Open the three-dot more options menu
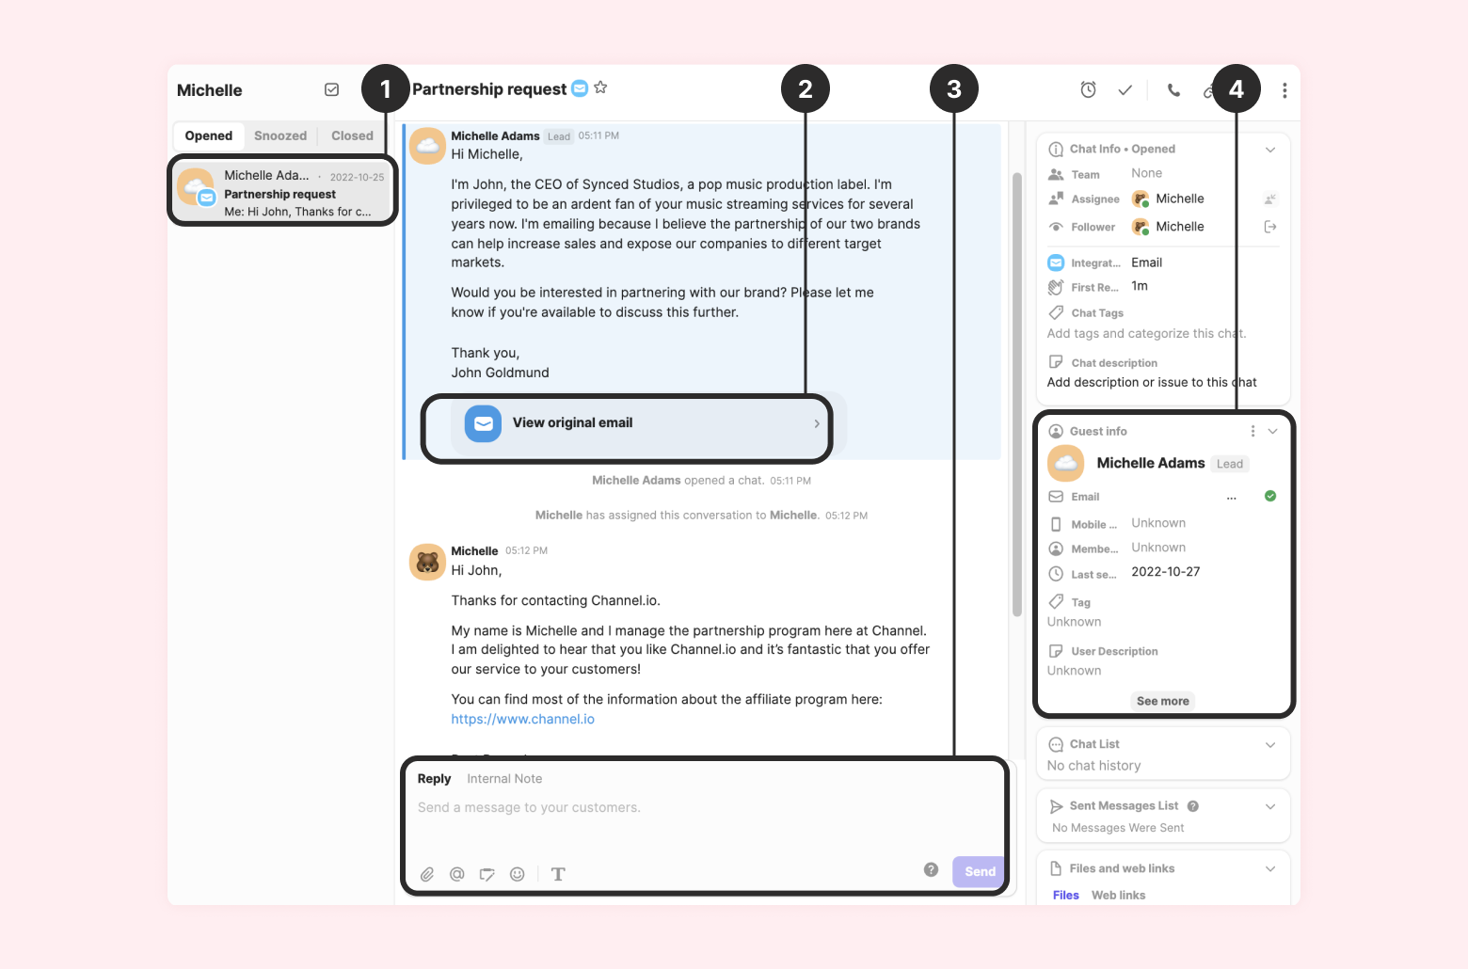 1284,90
